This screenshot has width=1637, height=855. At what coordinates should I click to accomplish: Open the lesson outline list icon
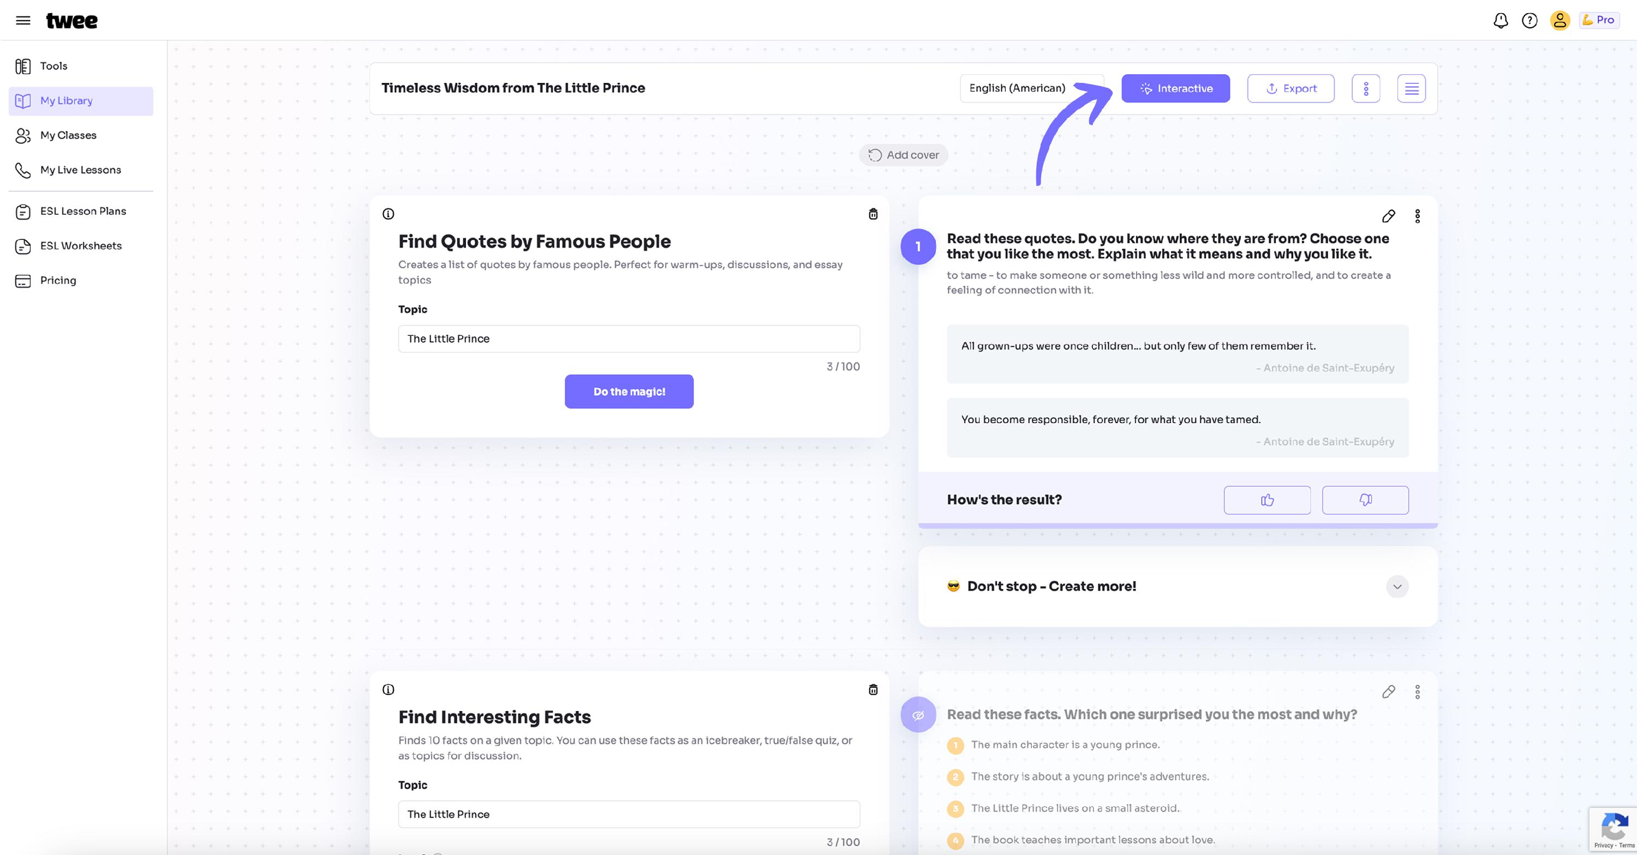tap(1412, 88)
